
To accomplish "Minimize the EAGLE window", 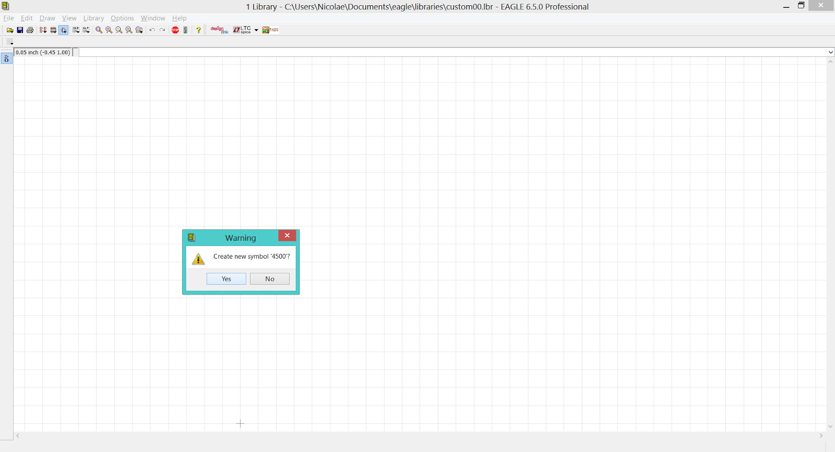I will click(x=786, y=6).
